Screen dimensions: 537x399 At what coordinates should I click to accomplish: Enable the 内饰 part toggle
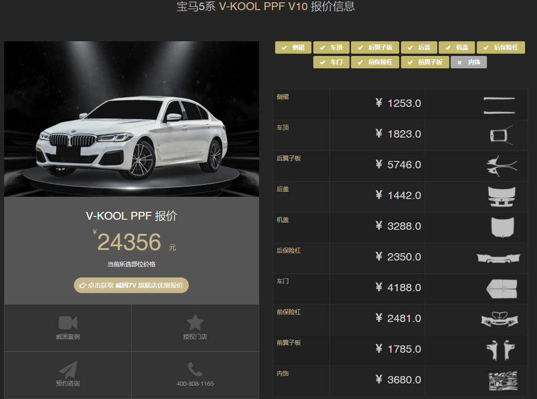(x=469, y=62)
